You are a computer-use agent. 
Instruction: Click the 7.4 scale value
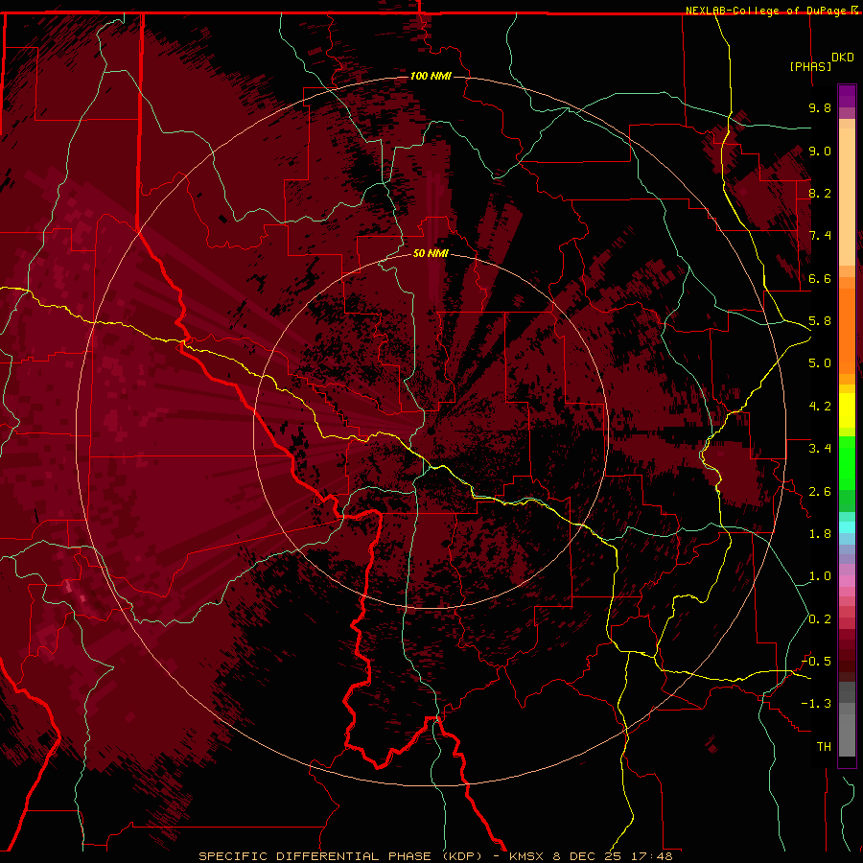pyautogui.click(x=820, y=236)
